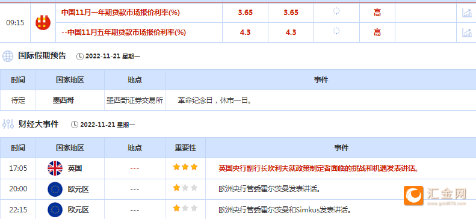Viewport: 476px width, 219px height.
Task: Click the 3.65 forecast value of one-year rate
Action: tap(291, 13)
